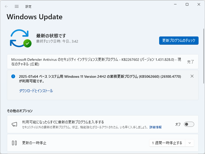Click the 完了 status text
Image resolution: width=205 pixels, height=154 pixels.
point(190,62)
